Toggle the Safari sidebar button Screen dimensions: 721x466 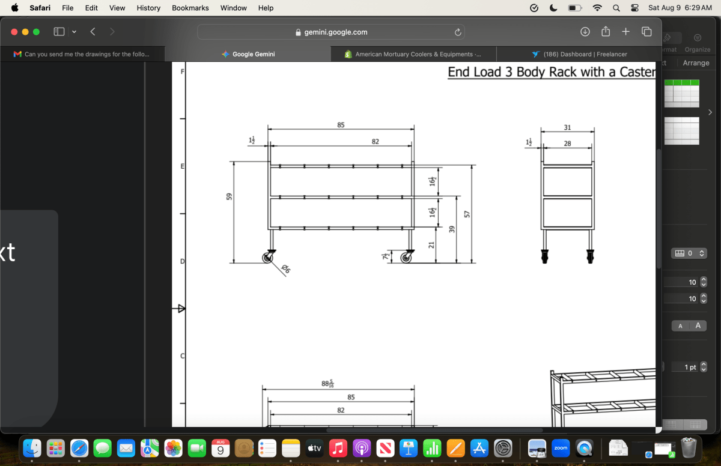tap(59, 32)
